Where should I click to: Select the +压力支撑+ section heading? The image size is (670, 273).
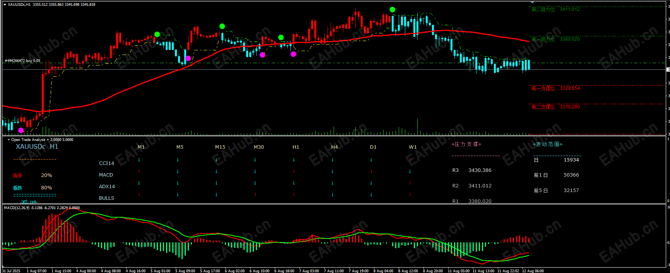pyautogui.click(x=466, y=144)
